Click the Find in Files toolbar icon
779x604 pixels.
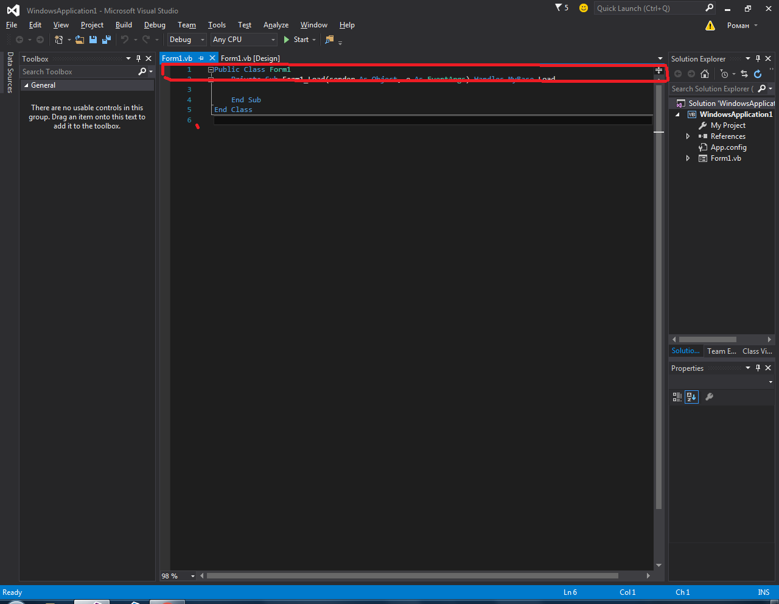[329, 40]
